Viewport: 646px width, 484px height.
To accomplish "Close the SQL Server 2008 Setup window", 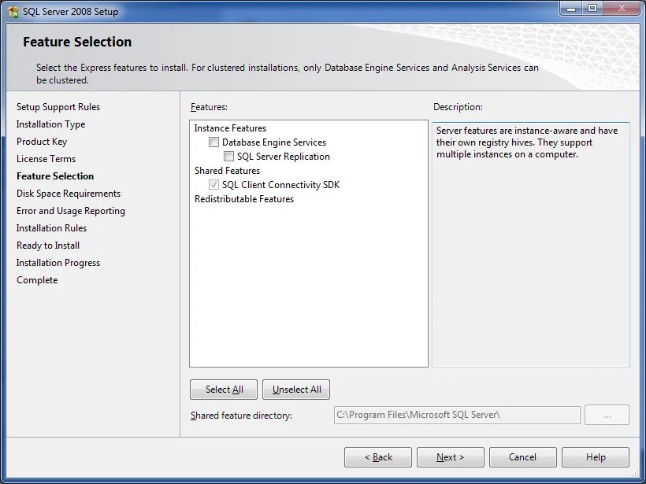I will pyautogui.click(x=622, y=9).
